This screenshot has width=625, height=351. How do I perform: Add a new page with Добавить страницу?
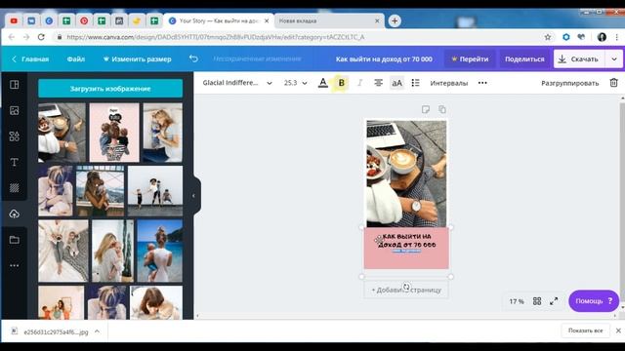(406, 290)
